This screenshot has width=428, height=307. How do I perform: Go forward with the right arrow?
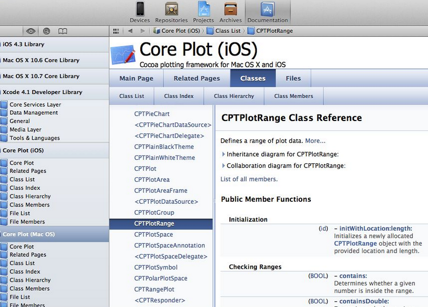click(142, 31)
